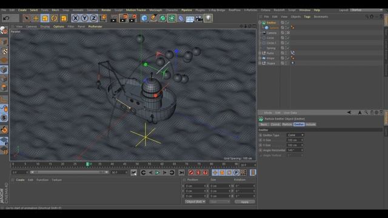The height and width of the screenshot is (218, 388).
Task: Select the Emitter object in Object Manager
Action: [x=271, y=23]
